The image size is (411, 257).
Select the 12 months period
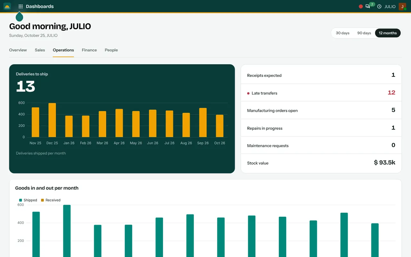(x=388, y=33)
